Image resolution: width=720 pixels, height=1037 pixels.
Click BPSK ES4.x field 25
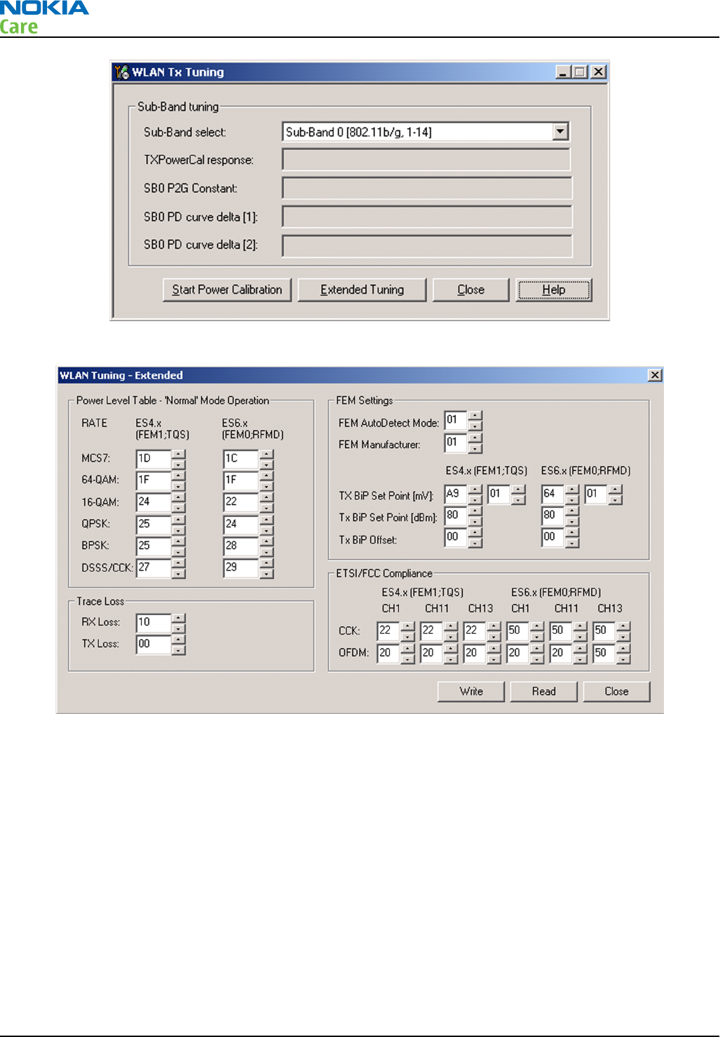pyautogui.click(x=154, y=545)
